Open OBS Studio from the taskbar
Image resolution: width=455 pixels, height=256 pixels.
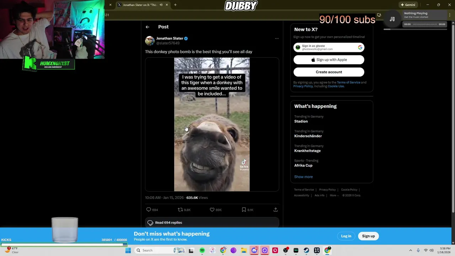coord(285,250)
